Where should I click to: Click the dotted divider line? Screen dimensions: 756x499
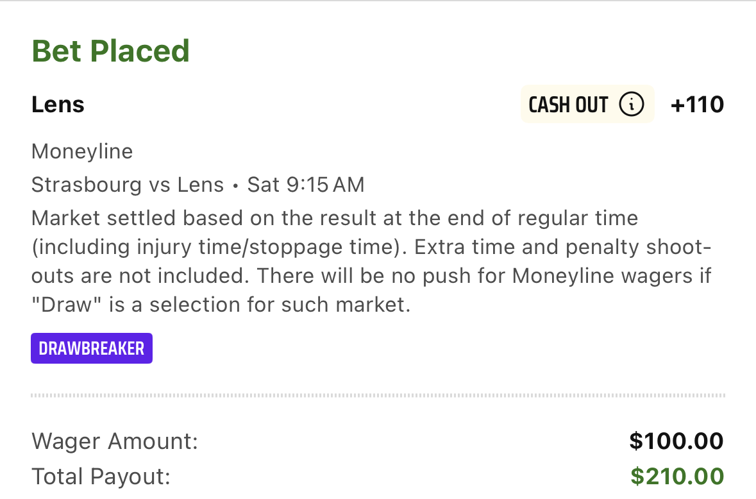click(378, 395)
